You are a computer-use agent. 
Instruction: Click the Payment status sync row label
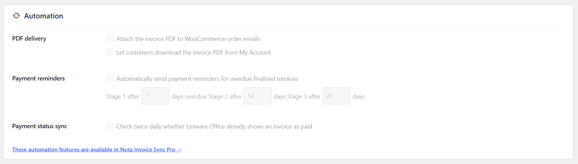coord(40,126)
